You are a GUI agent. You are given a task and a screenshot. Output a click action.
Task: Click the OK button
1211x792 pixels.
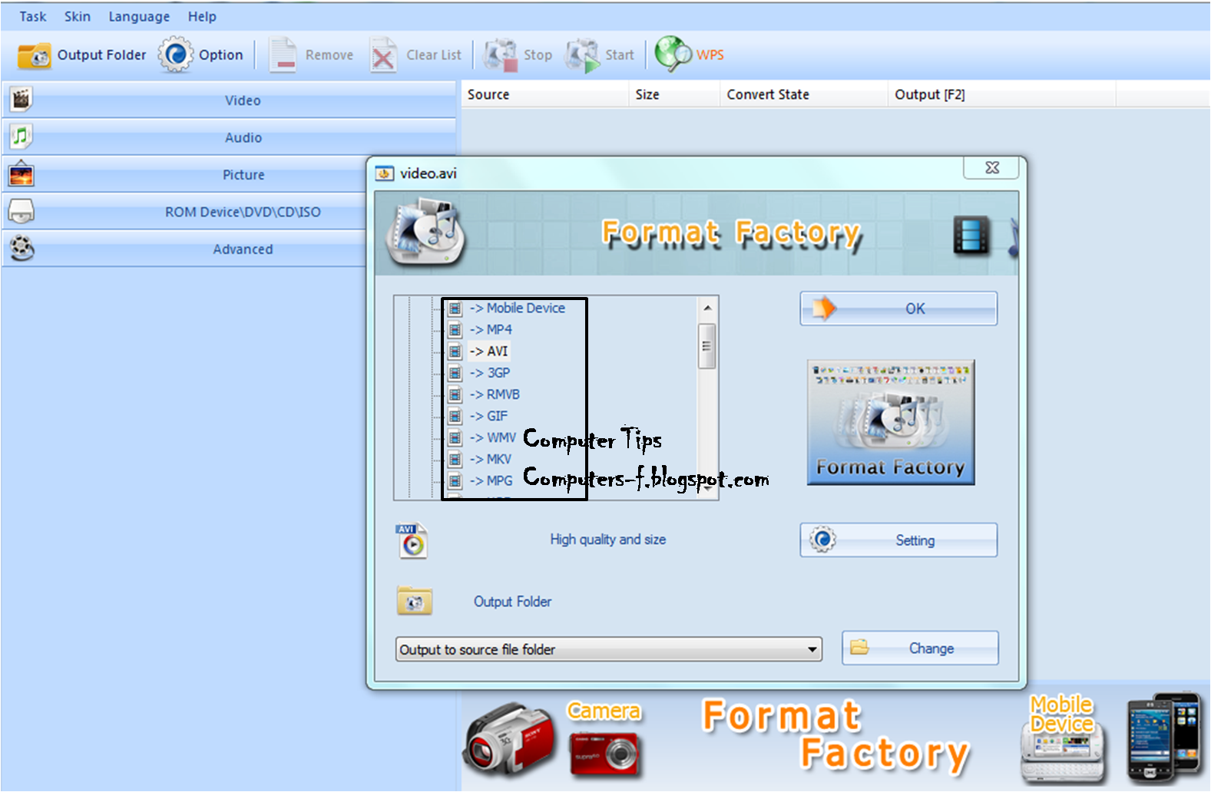[x=898, y=309]
